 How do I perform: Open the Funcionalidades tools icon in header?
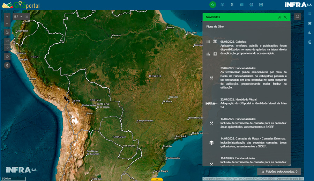click(x=232, y=5)
